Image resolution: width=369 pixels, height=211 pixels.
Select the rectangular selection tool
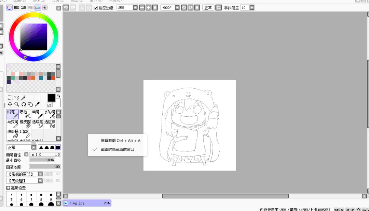pyautogui.click(x=10, y=98)
